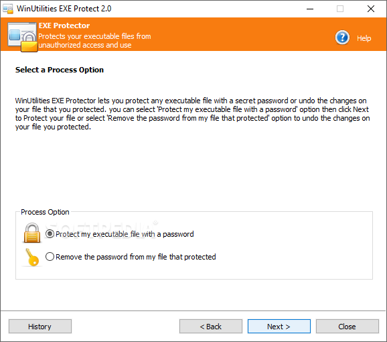The width and height of the screenshot is (387, 342).
Task: Minimize the EXE Protect window
Action: coord(310,9)
